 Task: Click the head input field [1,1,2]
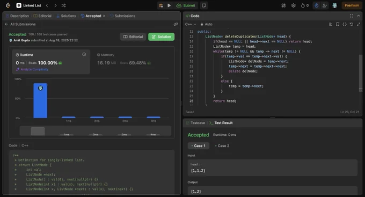pos(272,167)
